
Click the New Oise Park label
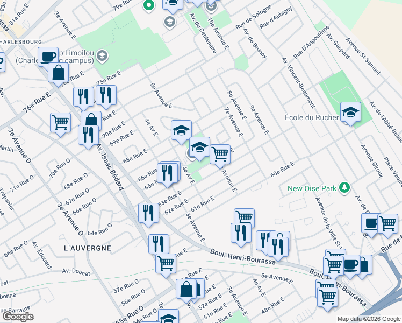tap(312, 188)
